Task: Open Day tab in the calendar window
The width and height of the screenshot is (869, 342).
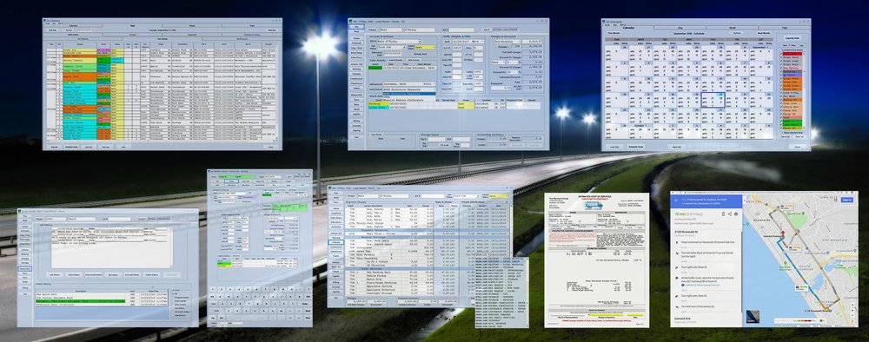Action: point(680,28)
